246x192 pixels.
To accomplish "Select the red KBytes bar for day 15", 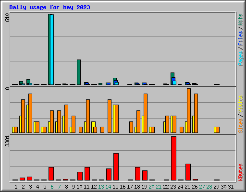I will [x=116, y=167].
